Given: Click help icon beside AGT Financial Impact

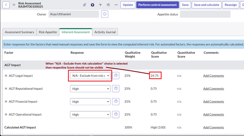Looking at the screenshot, I should click(x=116, y=101).
